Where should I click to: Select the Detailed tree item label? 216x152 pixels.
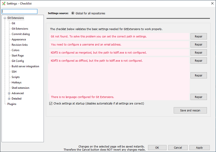coord(17,98)
